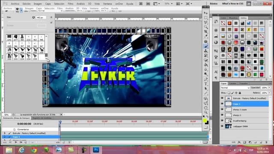Open the status bar info arrow
The height and width of the screenshot is (154, 274).
[x=61, y=115]
